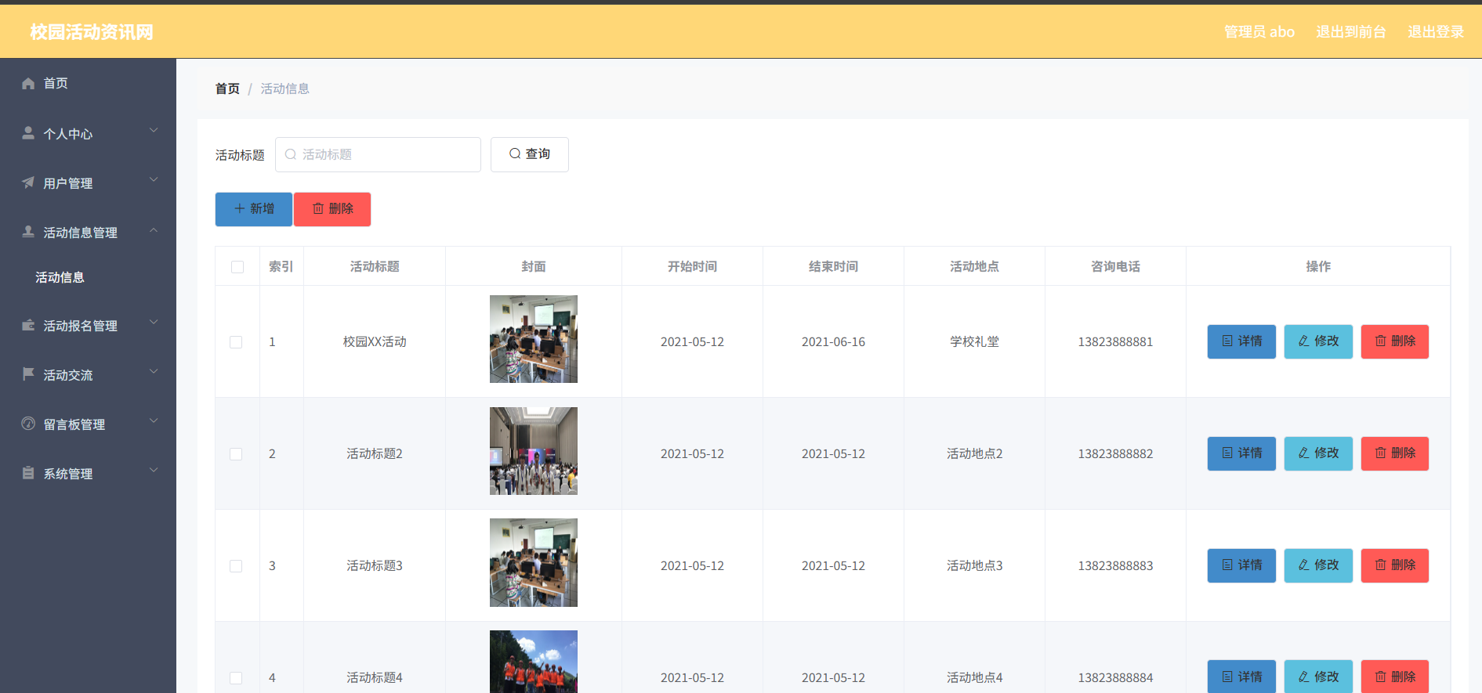Click the pencil icon on 修改 for 活动标题2
This screenshot has width=1482, height=693.
coord(1304,453)
